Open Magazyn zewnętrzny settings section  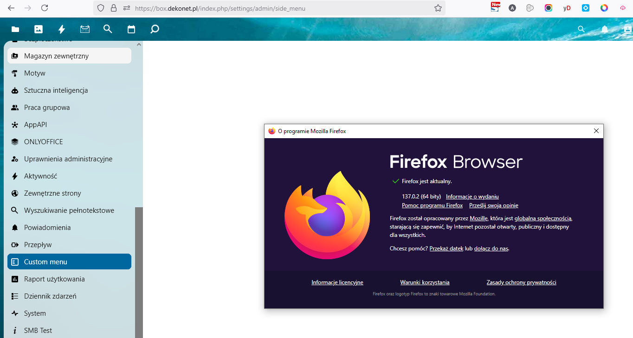click(69, 56)
